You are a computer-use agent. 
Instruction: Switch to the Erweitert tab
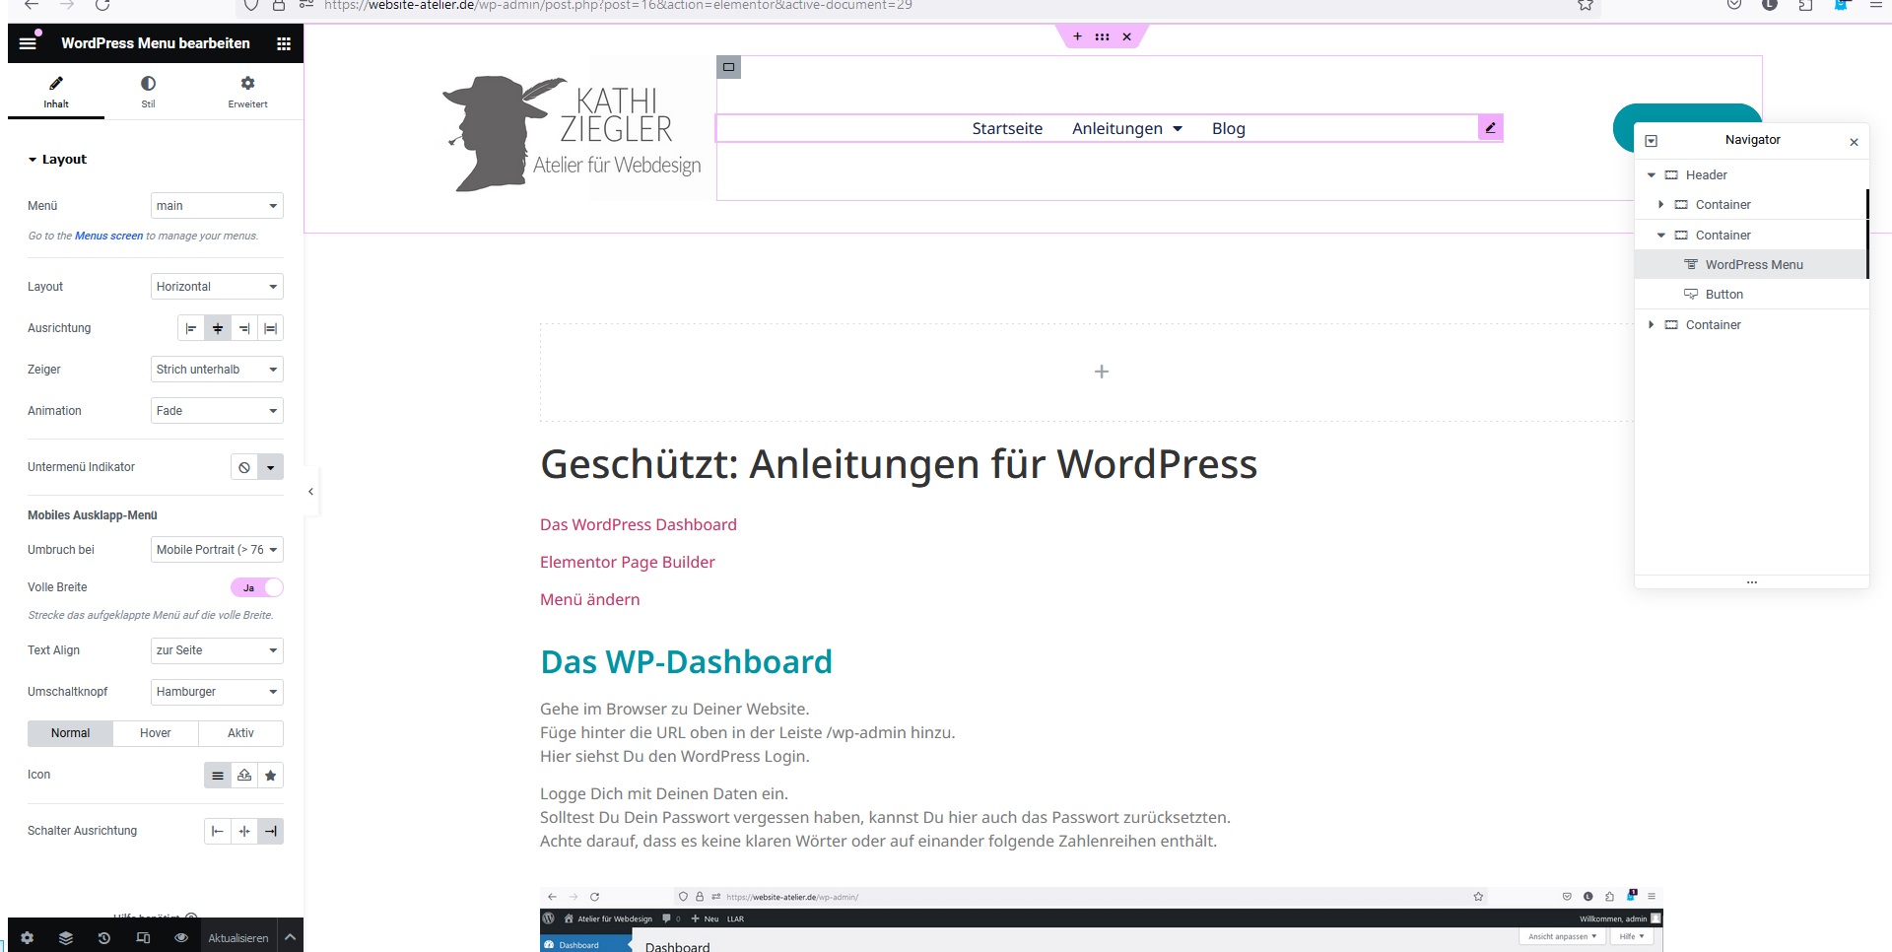pos(247,93)
